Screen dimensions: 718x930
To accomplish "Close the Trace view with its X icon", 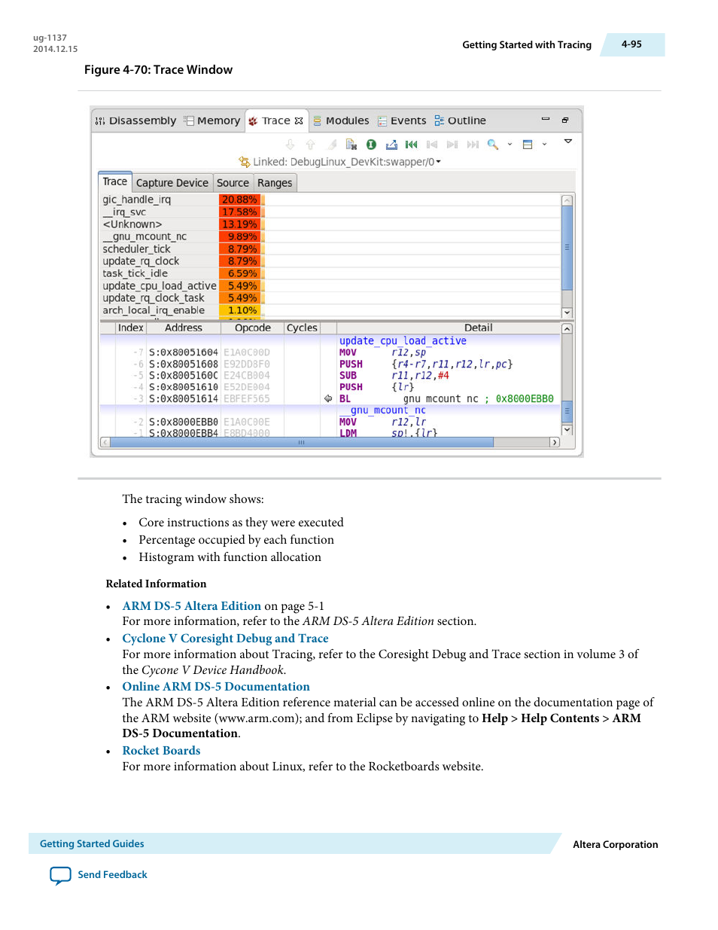I will pos(299,120).
